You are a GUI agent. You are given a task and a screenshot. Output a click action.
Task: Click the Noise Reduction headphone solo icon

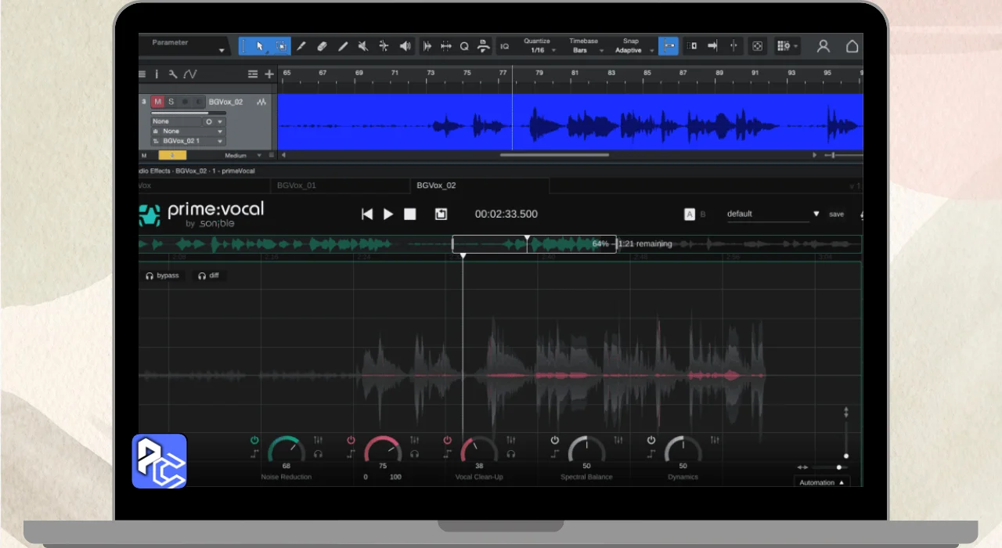[318, 453]
